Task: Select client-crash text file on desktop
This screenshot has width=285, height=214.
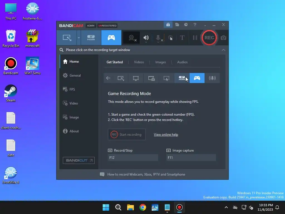Action: pyautogui.click(x=11, y=120)
